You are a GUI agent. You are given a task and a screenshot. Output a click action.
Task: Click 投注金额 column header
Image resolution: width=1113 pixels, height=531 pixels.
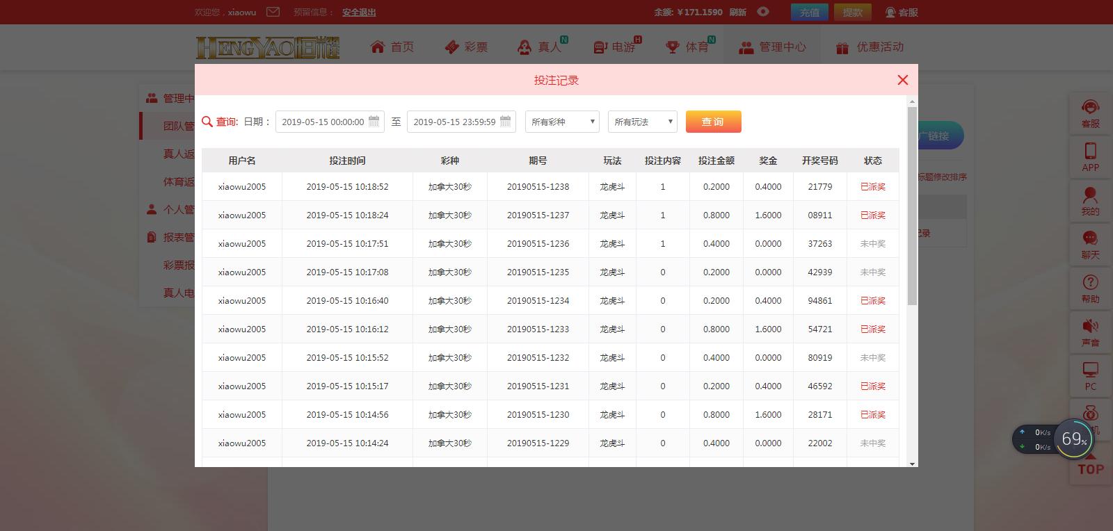tap(716, 161)
